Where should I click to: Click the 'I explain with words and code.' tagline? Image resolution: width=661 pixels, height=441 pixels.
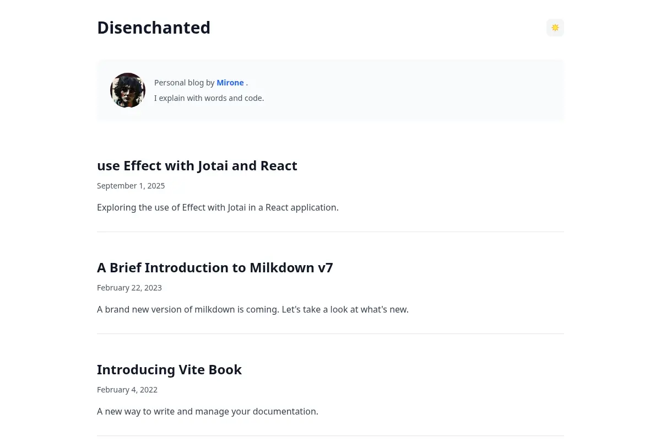click(x=209, y=98)
